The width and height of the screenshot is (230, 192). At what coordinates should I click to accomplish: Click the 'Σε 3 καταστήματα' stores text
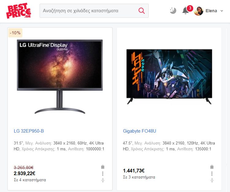pyautogui.click(x=139, y=177)
